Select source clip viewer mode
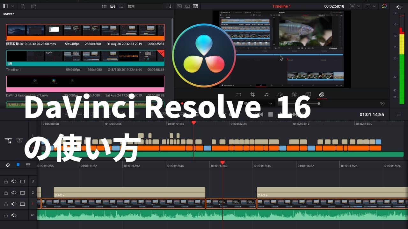The image size is (408, 229). [179, 6]
